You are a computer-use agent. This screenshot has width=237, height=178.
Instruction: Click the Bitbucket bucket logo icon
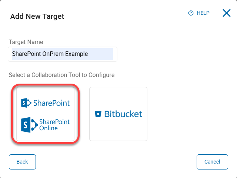pyautogui.click(x=98, y=114)
